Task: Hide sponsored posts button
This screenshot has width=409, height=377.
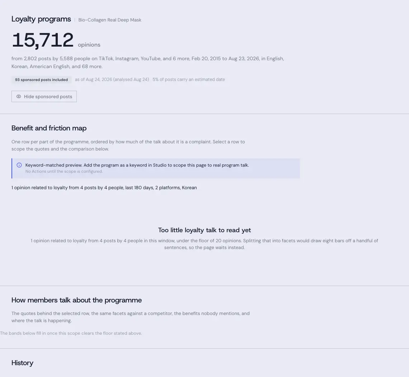Action: click(x=44, y=96)
